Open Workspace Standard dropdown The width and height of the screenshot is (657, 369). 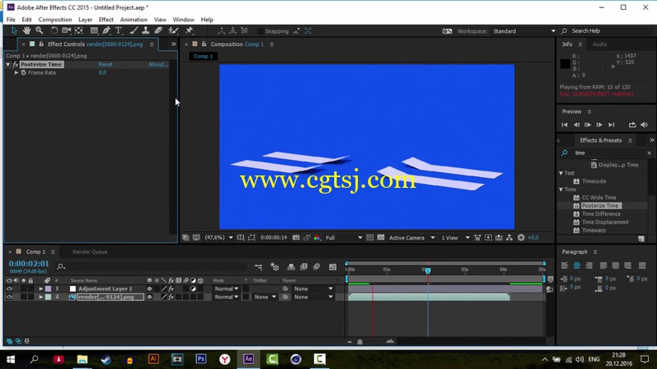(524, 31)
